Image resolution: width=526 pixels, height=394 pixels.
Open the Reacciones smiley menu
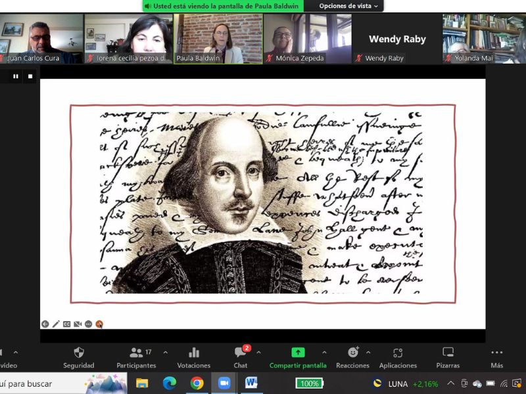[x=352, y=357]
